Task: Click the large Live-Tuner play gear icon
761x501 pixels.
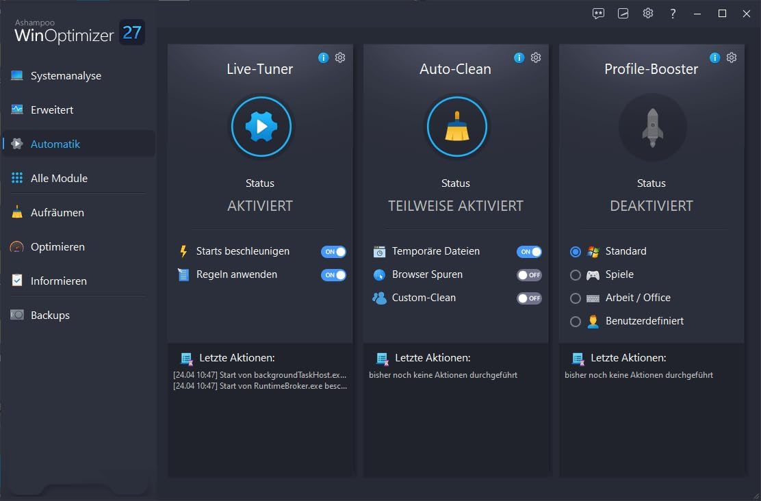Action: 261,127
